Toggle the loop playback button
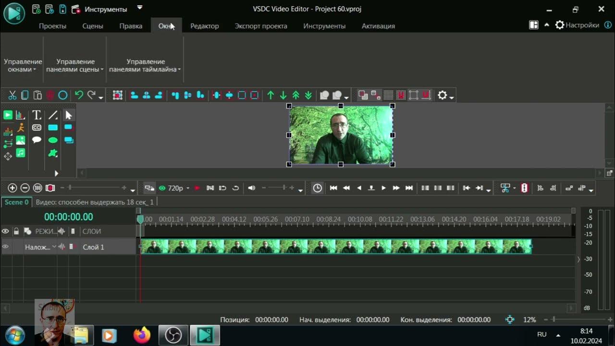The image size is (615, 346). click(x=235, y=188)
